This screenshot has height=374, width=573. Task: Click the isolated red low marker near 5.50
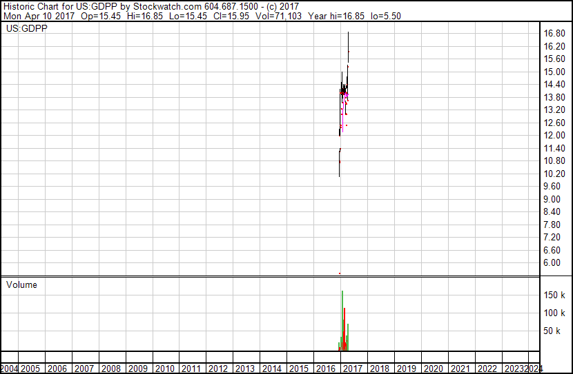click(340, 273)
